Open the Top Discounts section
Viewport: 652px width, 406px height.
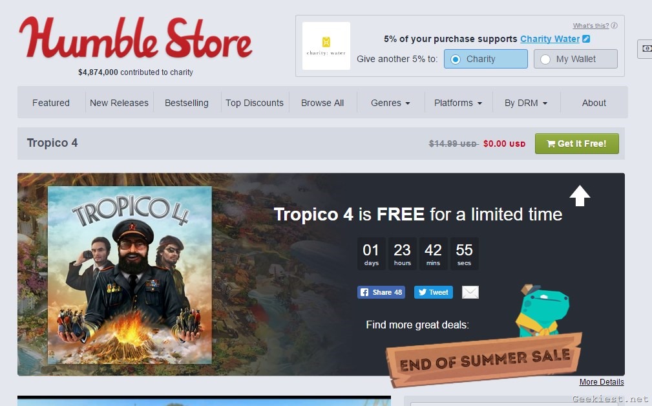pos(255,103)
